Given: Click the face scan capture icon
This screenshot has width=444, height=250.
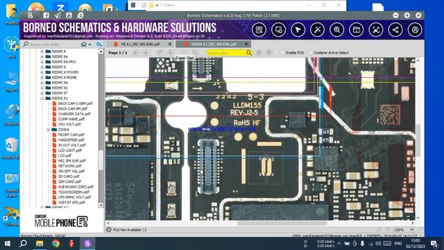Looking at the screenshot, I should (x=376, y=30).
